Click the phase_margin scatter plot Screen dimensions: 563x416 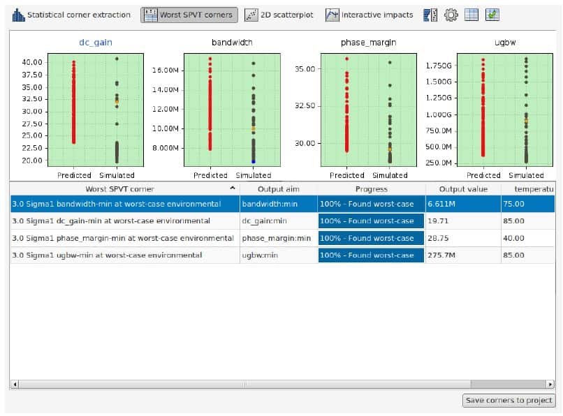[x=369, y=110]
